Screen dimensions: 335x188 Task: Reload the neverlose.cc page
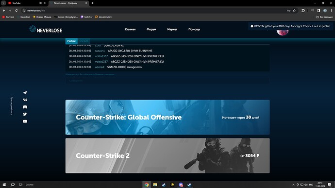point(16,11)
